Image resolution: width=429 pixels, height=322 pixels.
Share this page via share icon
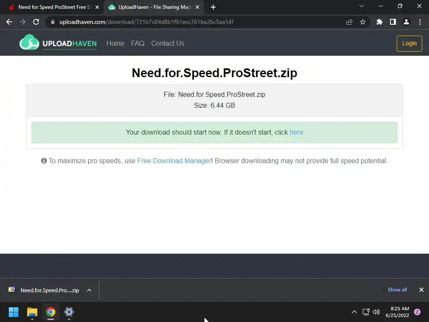click(x=349, y=22)
